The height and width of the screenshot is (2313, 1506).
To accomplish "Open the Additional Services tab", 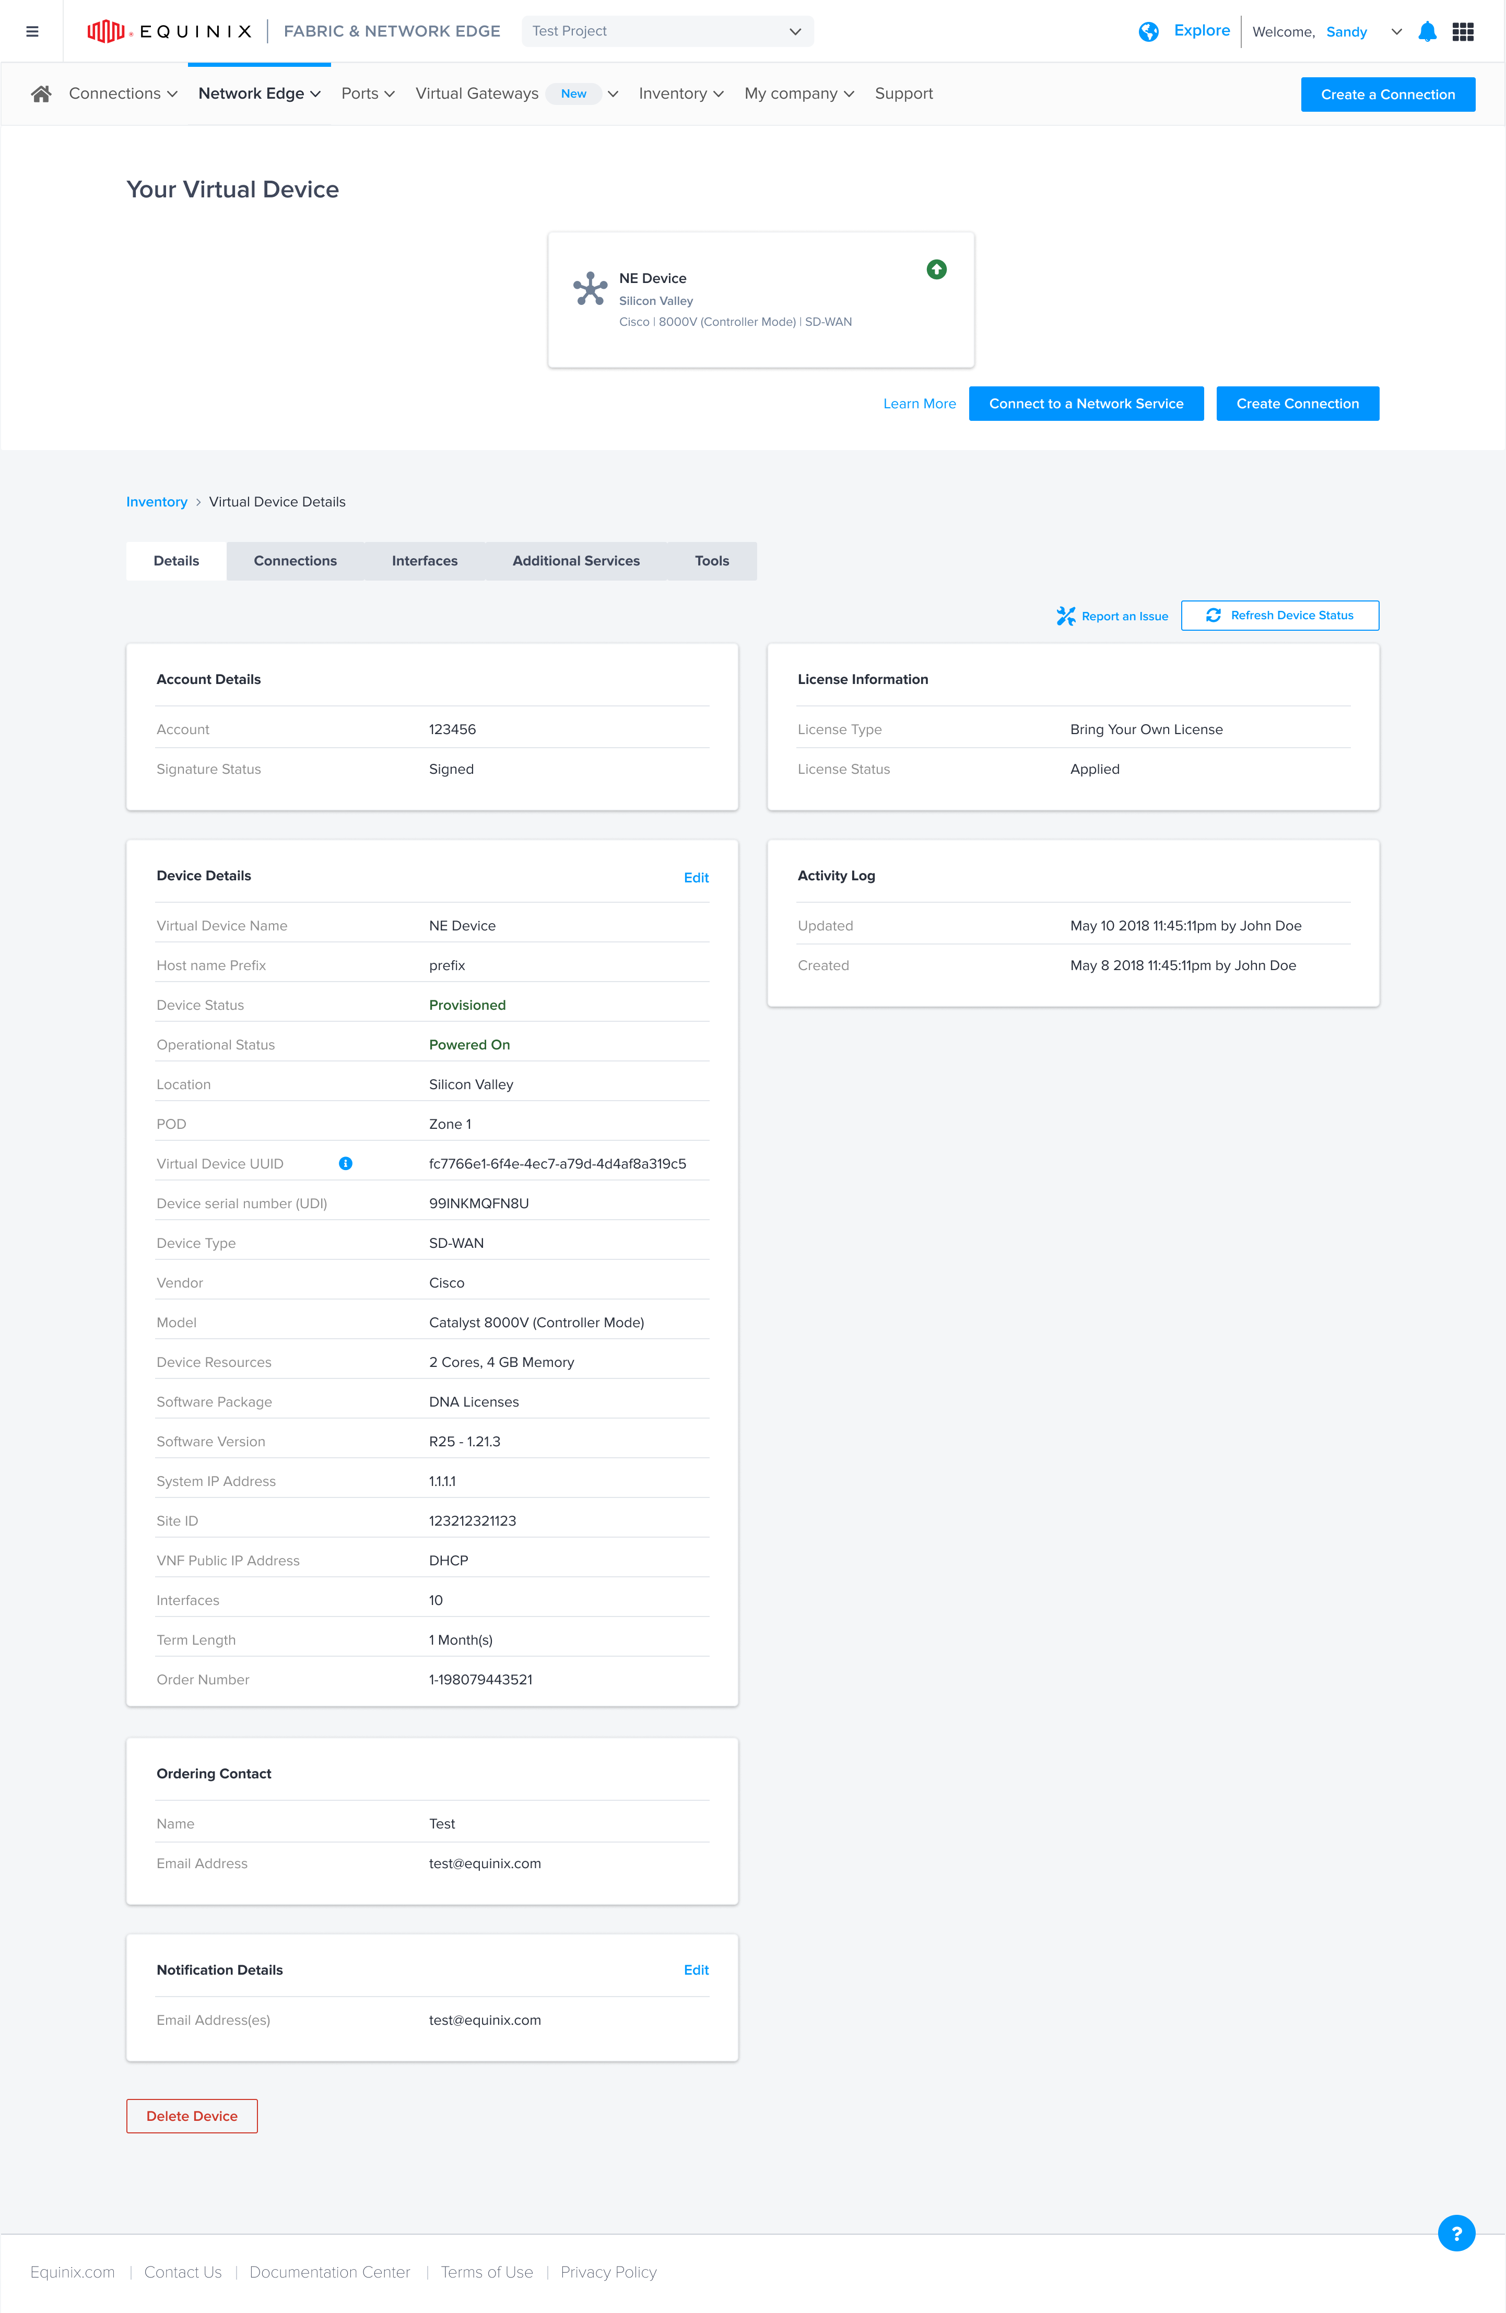I will coord(576,561).
